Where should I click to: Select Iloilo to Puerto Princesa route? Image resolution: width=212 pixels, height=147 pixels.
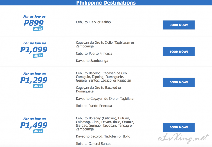[94, 106]
